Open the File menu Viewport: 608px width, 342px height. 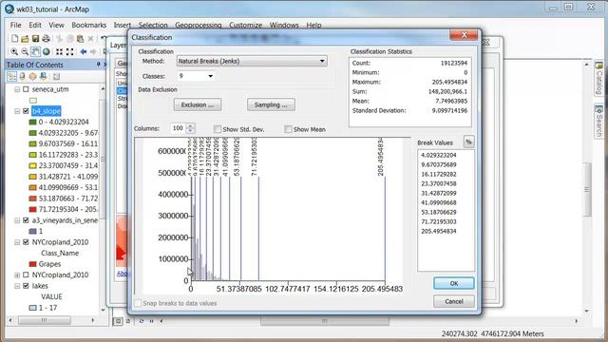(x=15, y=26)
